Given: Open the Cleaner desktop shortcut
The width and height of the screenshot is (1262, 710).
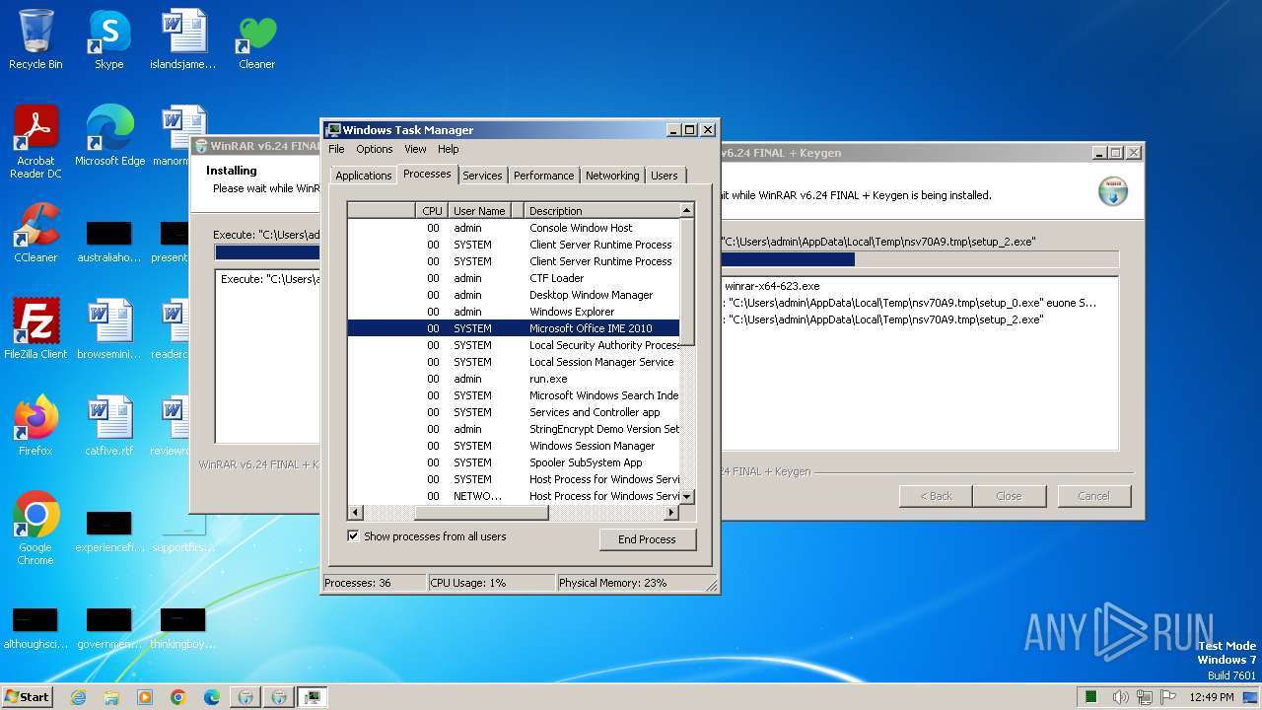Looking at the screenshot, I should coord(256,39).
